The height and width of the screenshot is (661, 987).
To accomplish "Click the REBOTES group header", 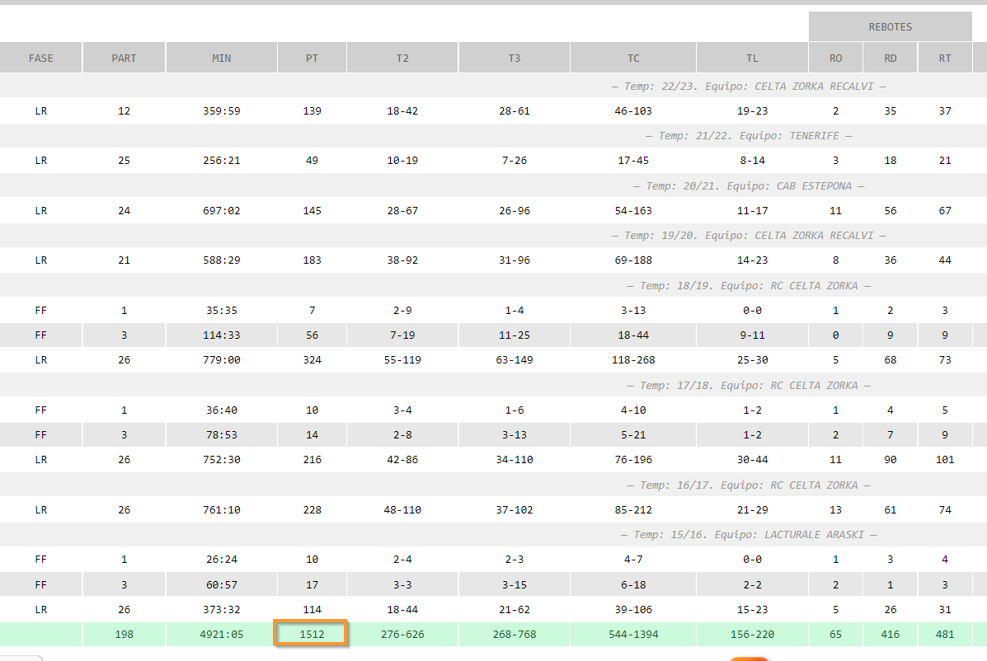I will [890, 26].
